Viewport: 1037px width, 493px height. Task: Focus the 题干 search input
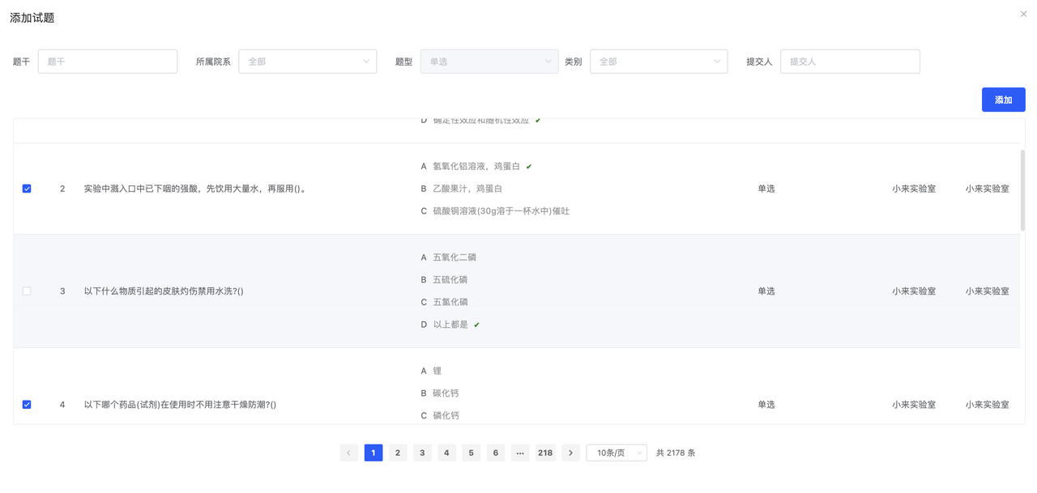(108, 62)
